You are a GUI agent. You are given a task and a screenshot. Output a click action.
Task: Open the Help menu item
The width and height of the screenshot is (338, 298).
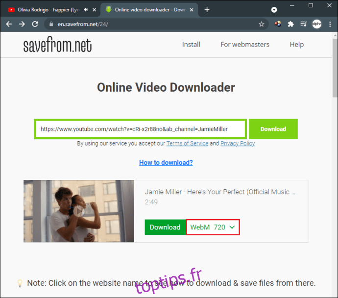click(297, 45)
